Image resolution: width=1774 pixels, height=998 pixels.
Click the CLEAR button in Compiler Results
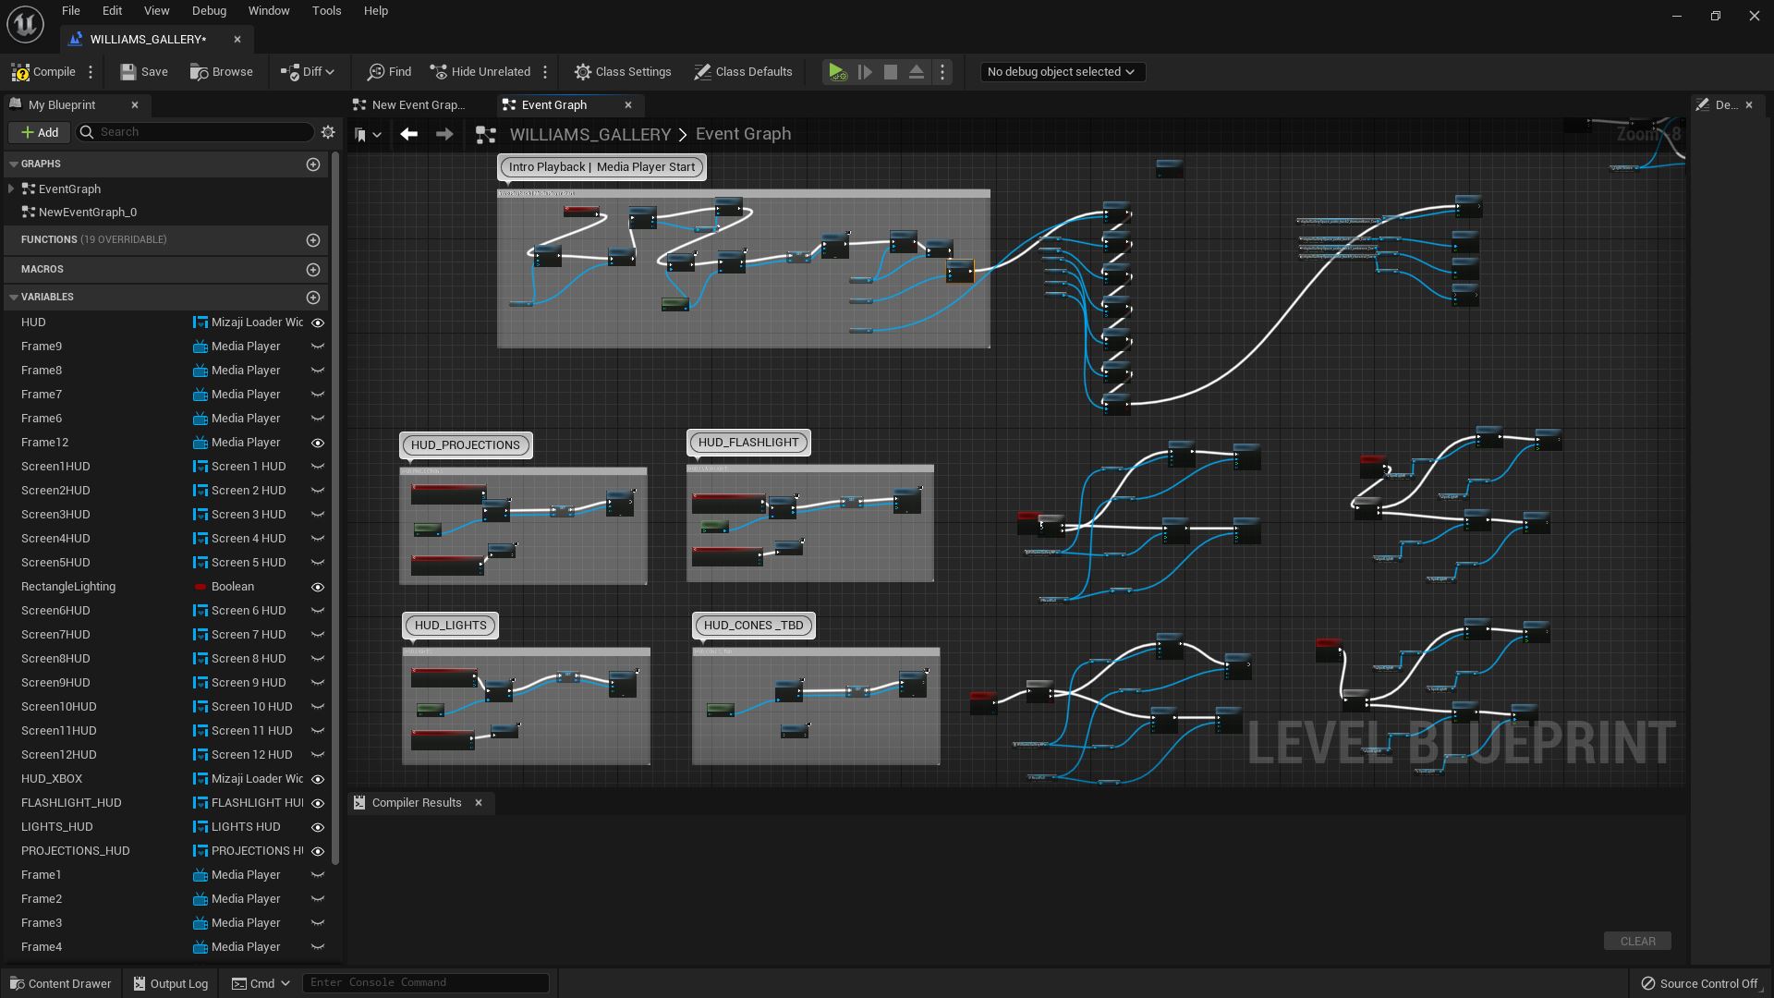(1636, 941)
